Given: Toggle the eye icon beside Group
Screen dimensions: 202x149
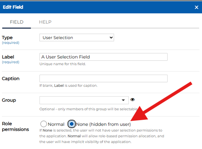Looking at the screenshot, I should (x=132, y=100).
